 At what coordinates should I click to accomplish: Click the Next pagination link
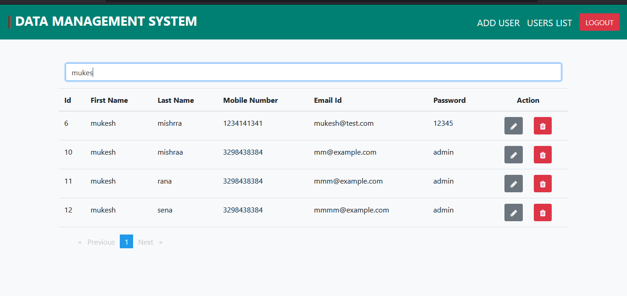pos(146,242)
